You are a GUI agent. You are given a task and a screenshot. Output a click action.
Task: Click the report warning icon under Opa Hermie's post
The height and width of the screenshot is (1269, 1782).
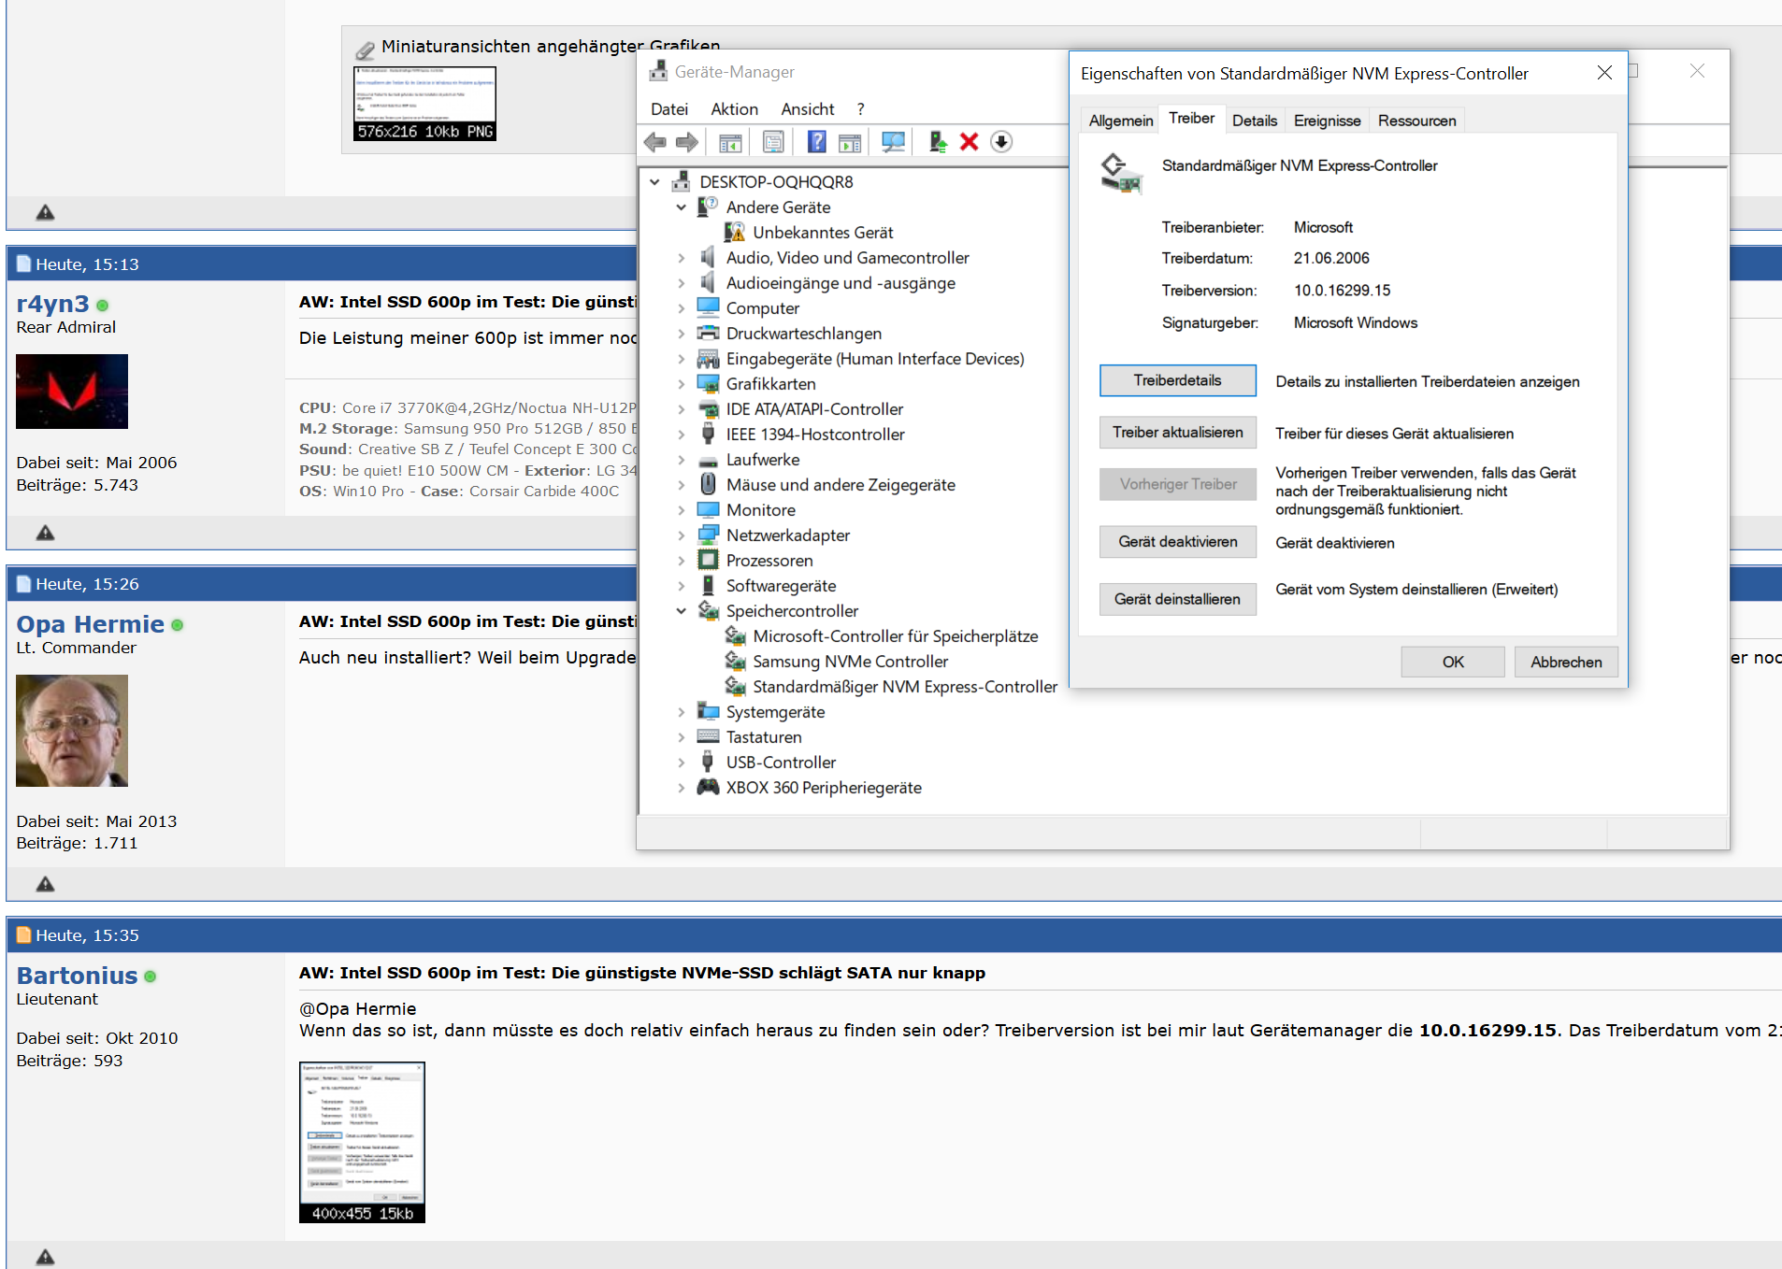pyautogui.click(x=45, y=884)
